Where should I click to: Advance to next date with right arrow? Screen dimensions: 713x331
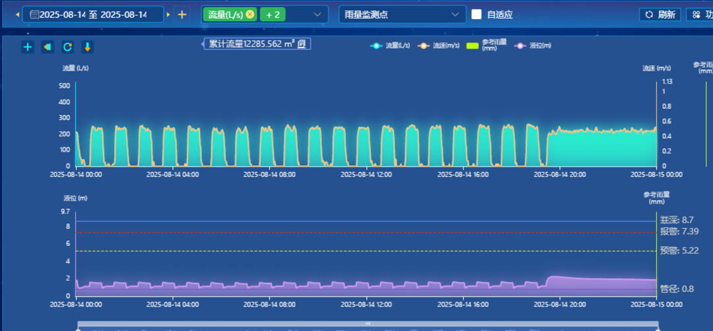click(x=168, y=15)
